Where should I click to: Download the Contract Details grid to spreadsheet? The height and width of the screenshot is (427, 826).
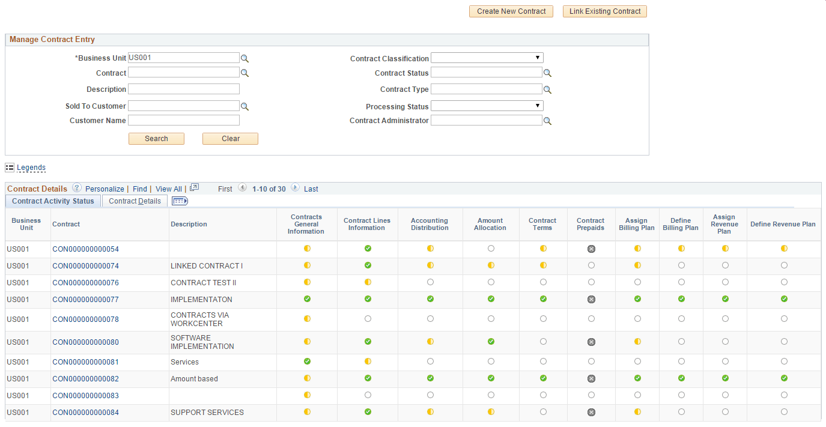point(194,188)
